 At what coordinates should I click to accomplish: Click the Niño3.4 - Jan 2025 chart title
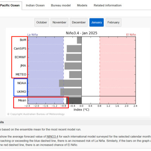82,33
